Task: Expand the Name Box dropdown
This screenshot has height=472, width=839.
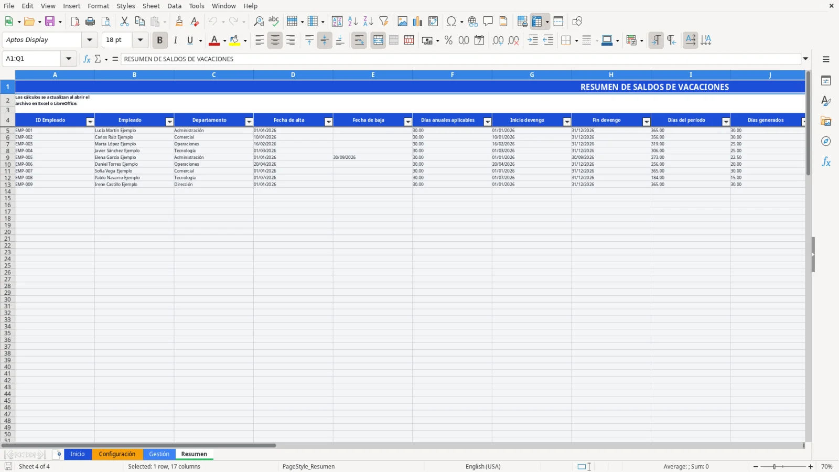Action: (x=69, y=59)
